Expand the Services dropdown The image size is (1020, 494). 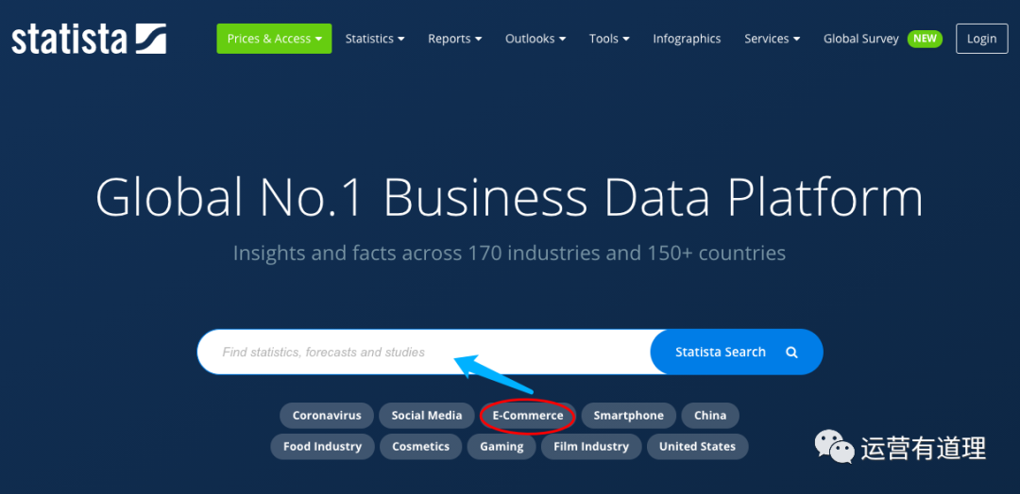[x=773, y=39]
